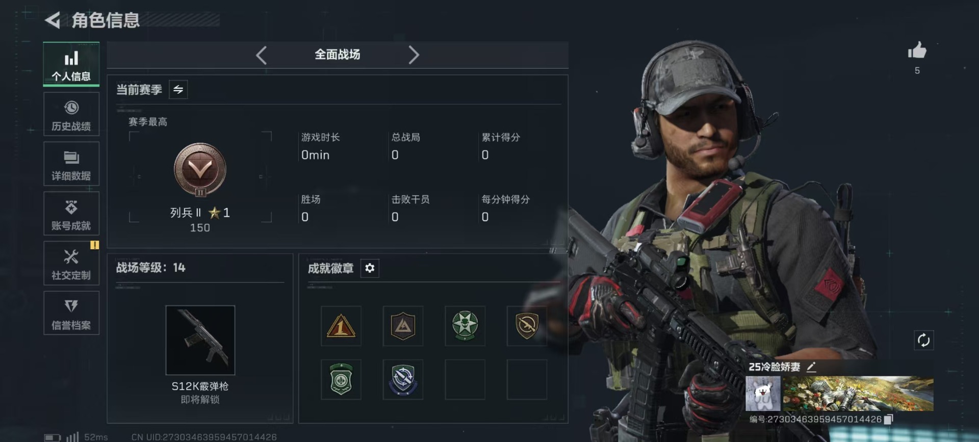Switch to the 账号成就 tab
Viewport: 979px width, 442px height.
71,214
